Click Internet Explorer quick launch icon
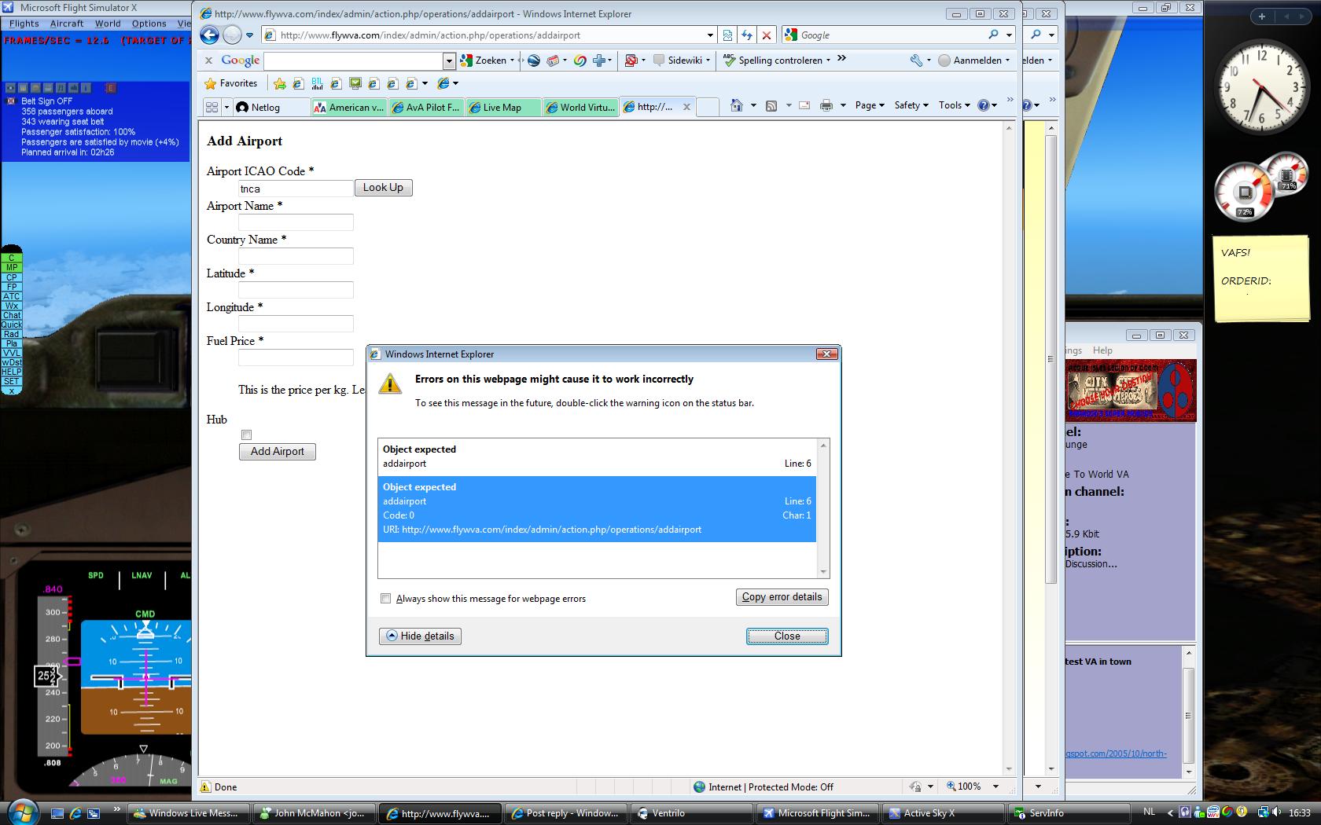Viewport: 1321px width, 825px height. (x=75, y=813)
